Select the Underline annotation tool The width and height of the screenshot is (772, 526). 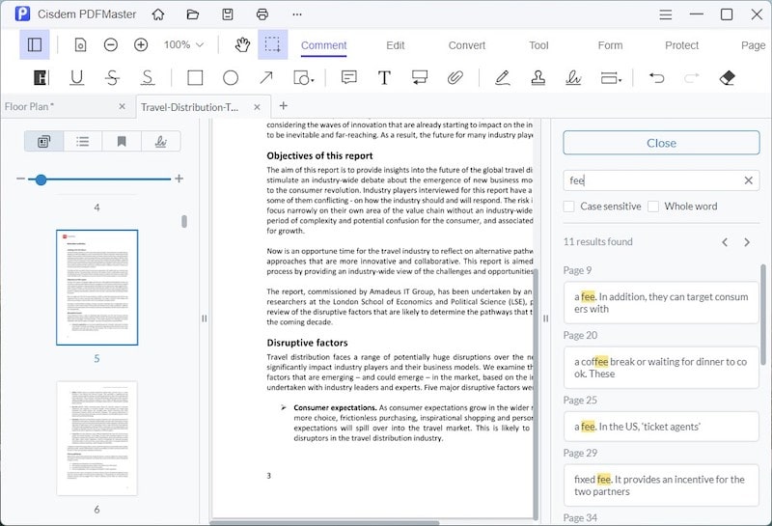point(76,78)
